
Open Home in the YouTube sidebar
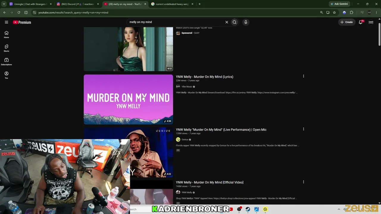click(6, 34)
